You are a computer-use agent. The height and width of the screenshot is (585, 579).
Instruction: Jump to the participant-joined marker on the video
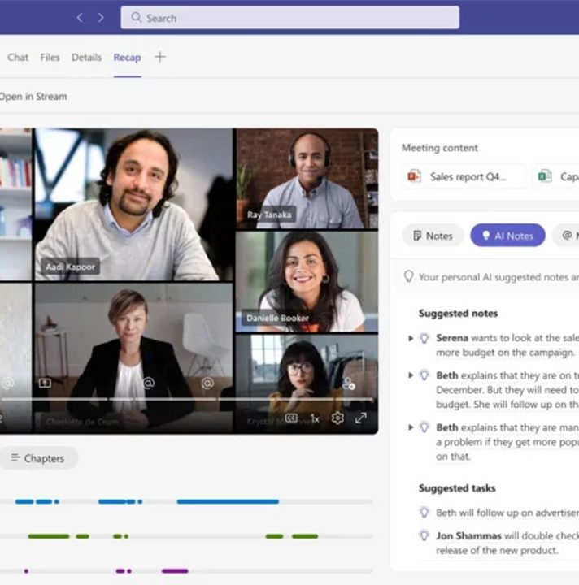click(349, 383)
